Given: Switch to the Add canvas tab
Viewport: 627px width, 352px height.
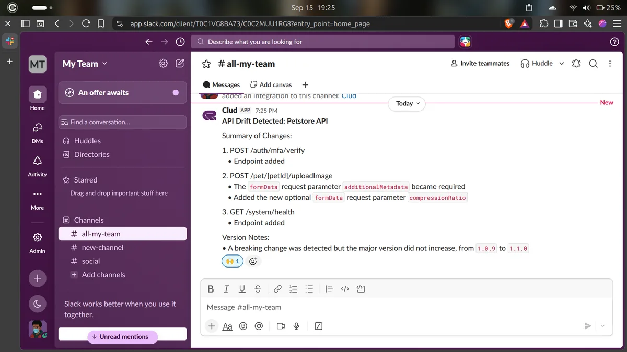Looking at the screenshot, I should 271,84.
